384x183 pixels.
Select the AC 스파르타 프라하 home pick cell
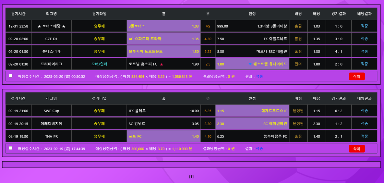[x=163, y=39]
